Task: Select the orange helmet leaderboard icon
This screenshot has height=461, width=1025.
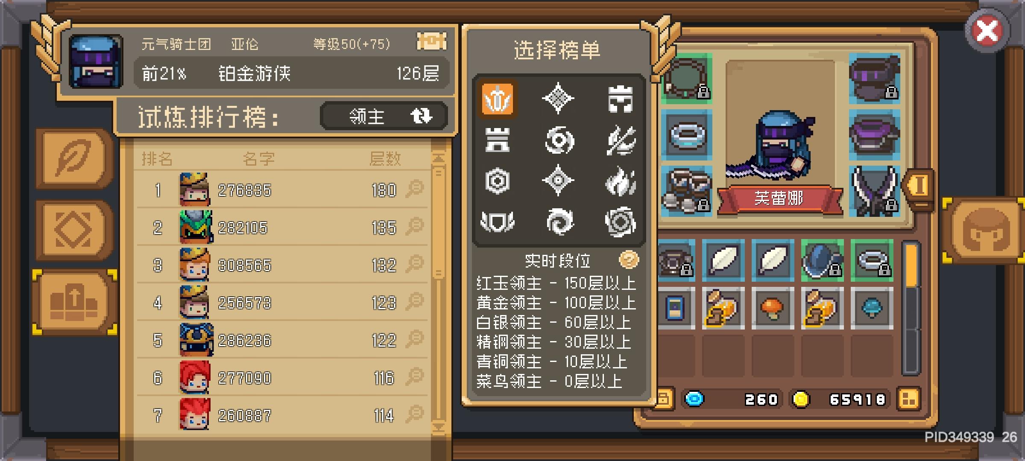Action: pyautogui.click(x=498, y=99)
